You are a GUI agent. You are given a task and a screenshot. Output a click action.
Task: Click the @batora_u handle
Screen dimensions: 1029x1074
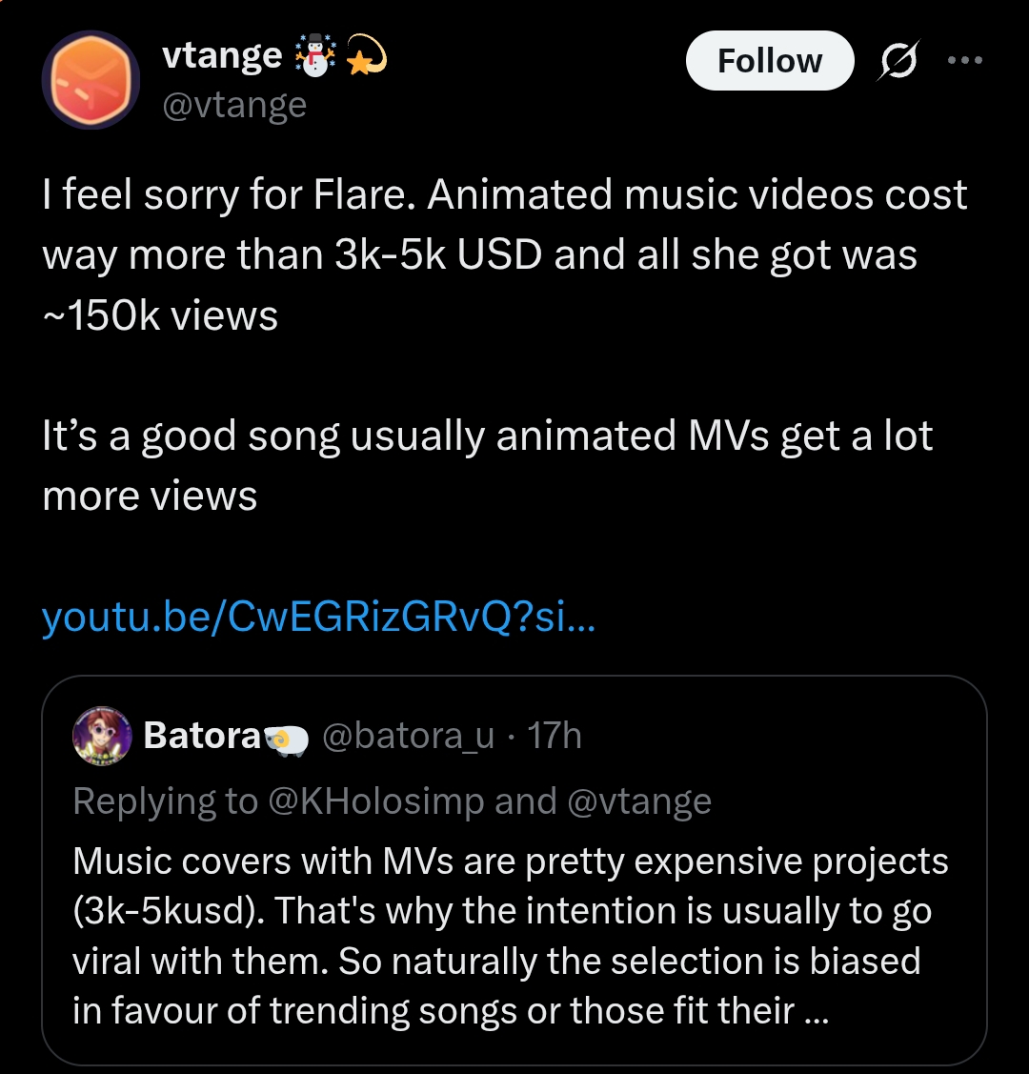click(409, 736)
